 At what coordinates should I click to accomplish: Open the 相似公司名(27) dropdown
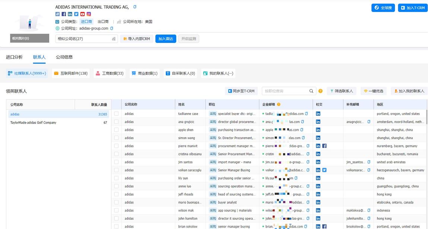pos(86,39)
